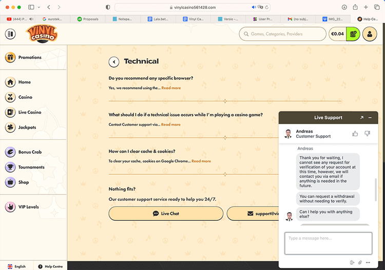
Task: Switch to the Proposals tab
Action: [x=88, y=19]
